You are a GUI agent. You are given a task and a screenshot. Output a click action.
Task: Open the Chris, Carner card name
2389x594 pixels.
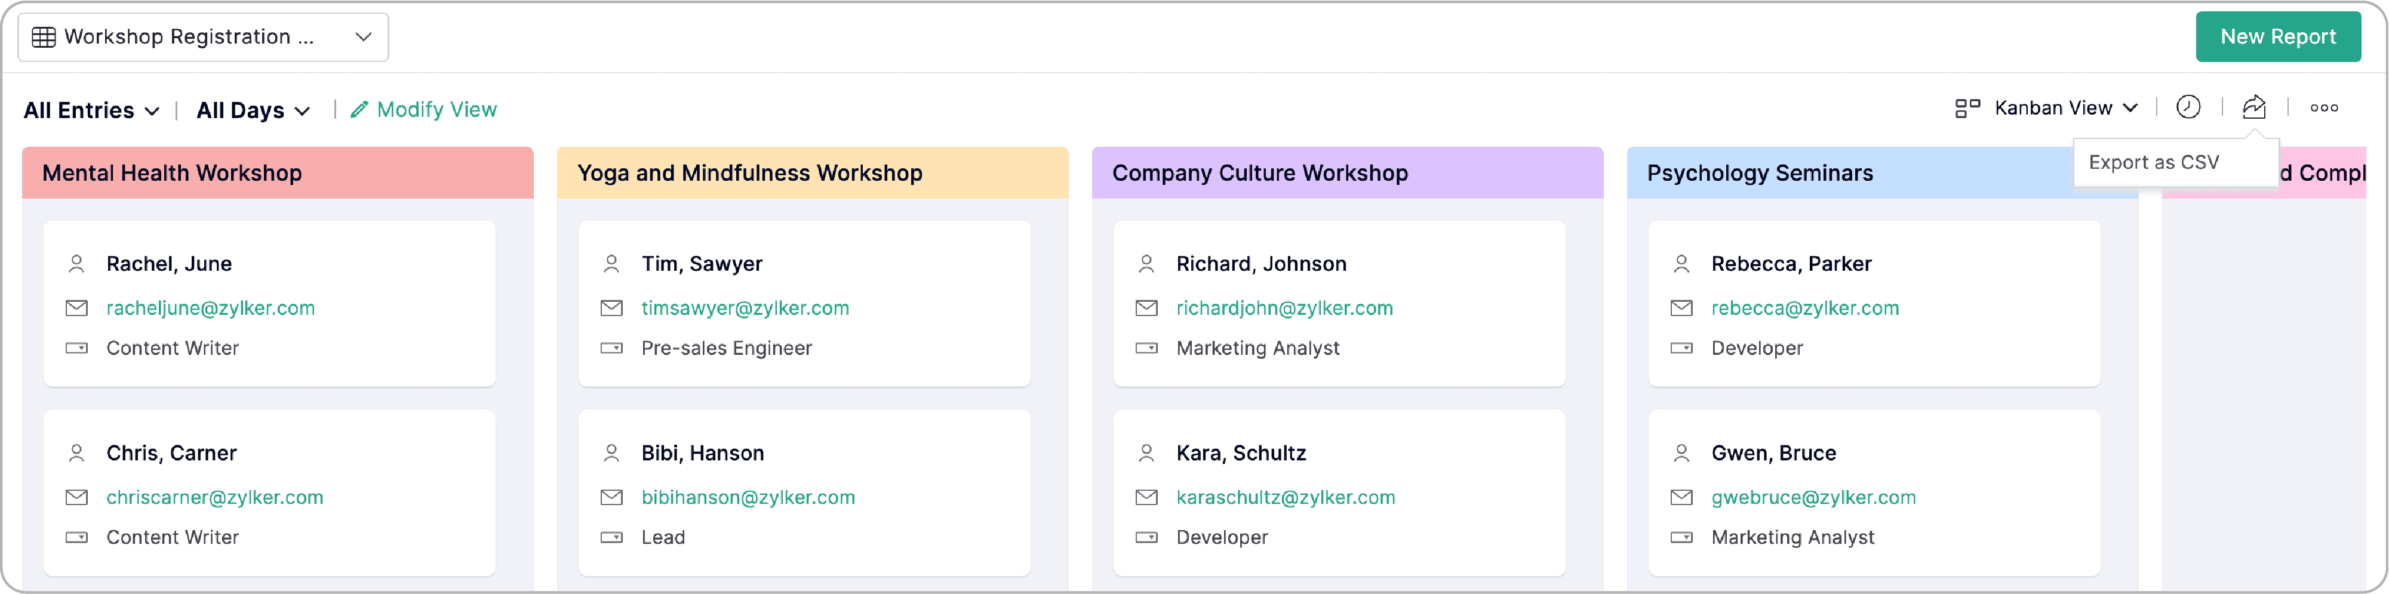(x=171, y=453)
